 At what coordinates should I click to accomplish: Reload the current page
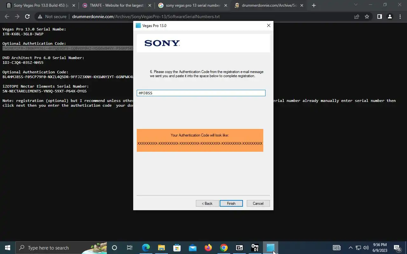[x=27, y=17]
